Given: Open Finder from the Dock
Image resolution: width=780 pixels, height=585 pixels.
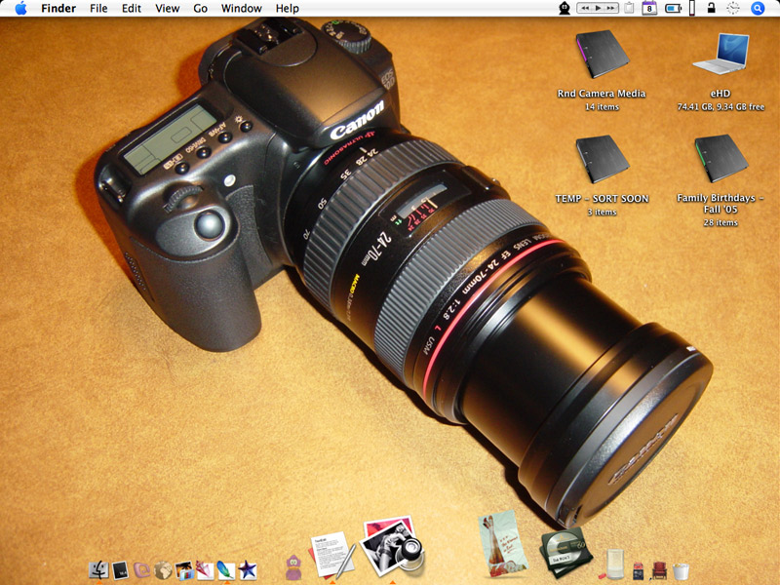Looking at the screenshot, I should [98, 570].
